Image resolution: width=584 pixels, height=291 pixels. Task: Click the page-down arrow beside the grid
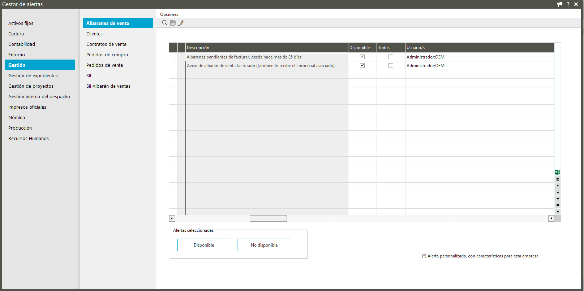coord(558,205)
